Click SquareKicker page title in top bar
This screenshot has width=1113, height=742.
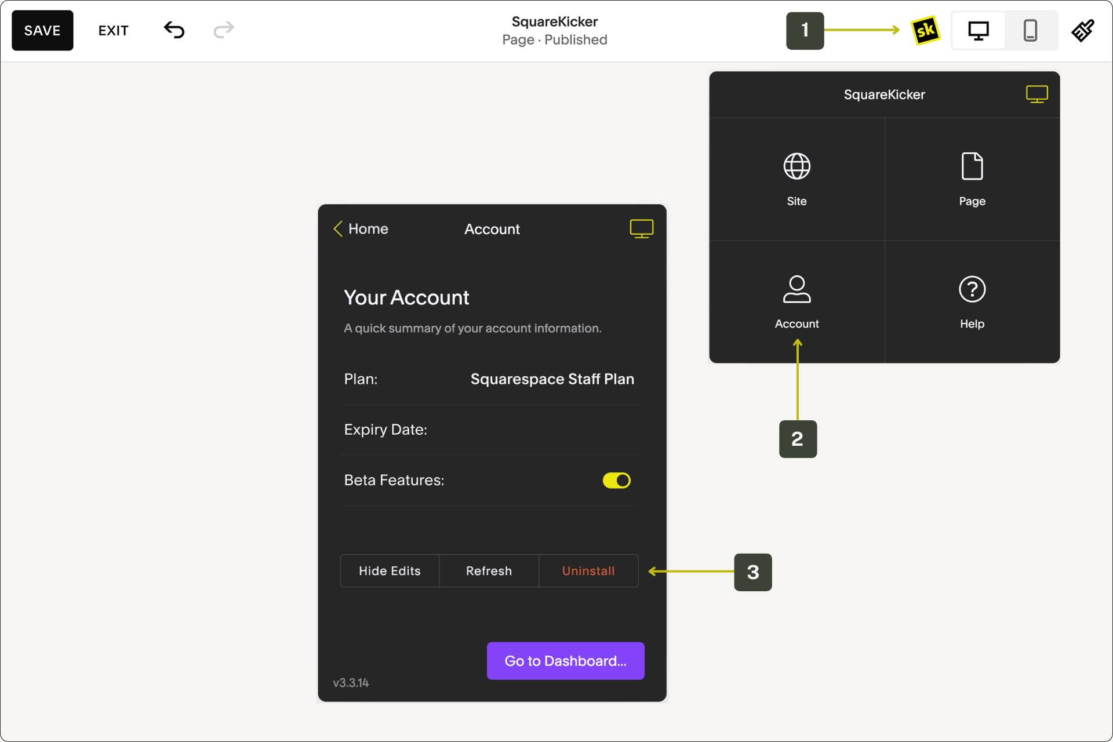pyautogui.click(x=555, y=21)
